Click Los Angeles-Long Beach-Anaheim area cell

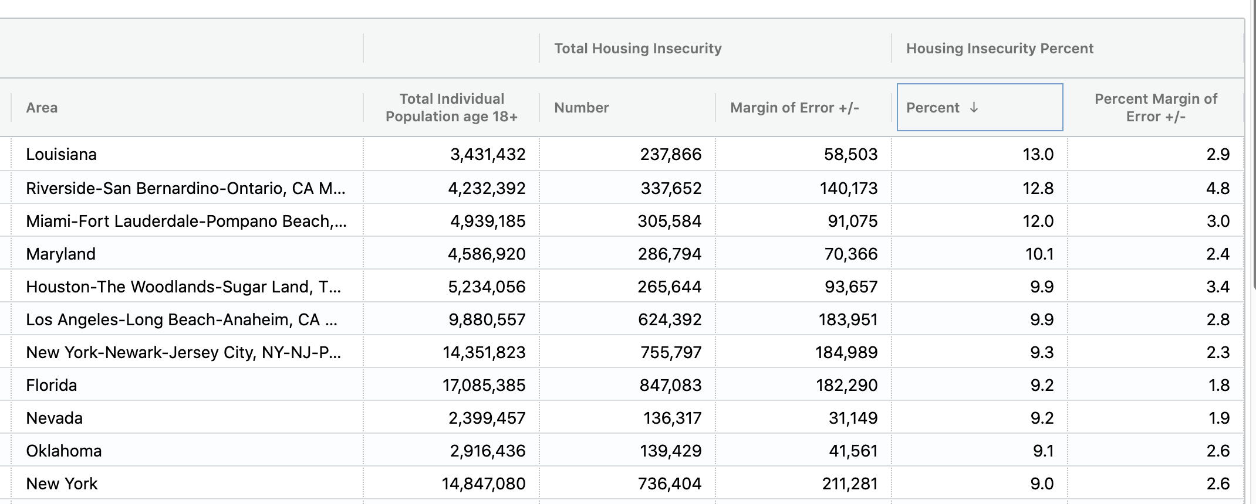coord(181,319)
